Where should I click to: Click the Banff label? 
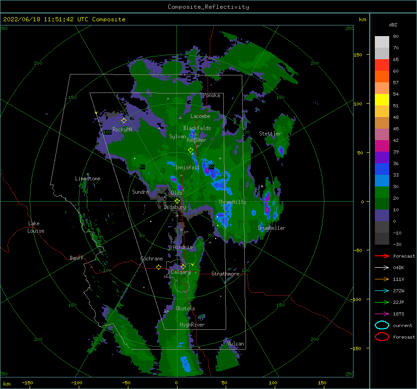click(x=76, y=258)
